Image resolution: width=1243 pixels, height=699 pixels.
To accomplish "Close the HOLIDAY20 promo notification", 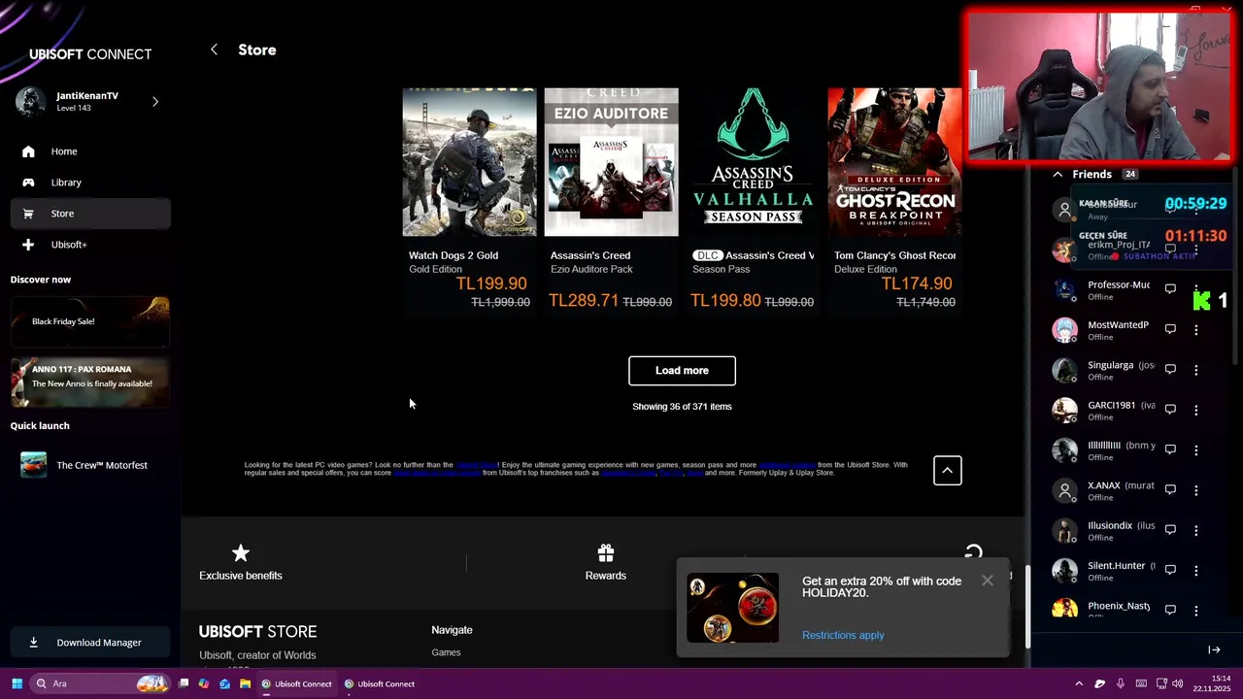I will [987, 581].
